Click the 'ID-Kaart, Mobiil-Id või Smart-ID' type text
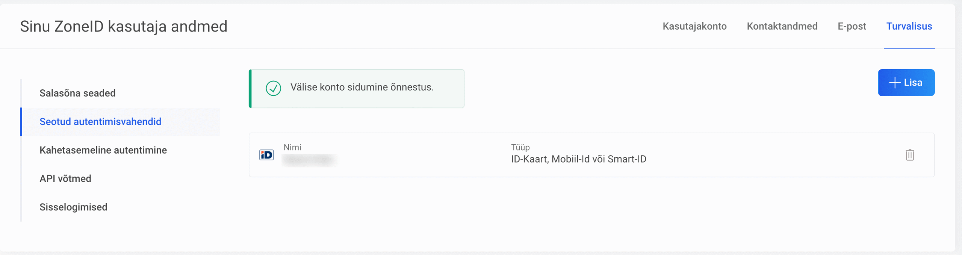 pos(578,159)
